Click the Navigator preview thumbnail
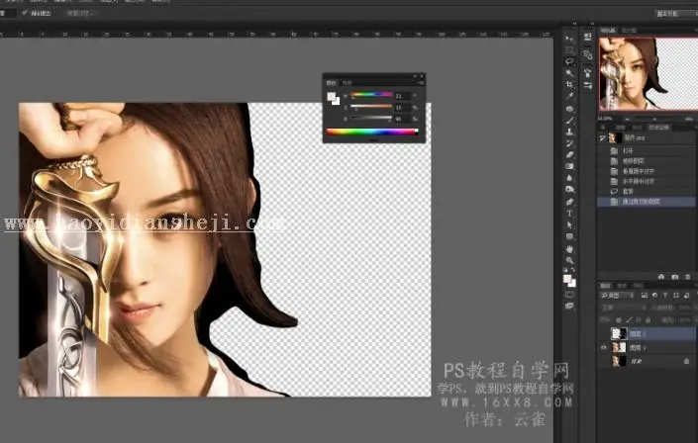The width and height of the screenshot is (698, 443). [x=648, y=74]
